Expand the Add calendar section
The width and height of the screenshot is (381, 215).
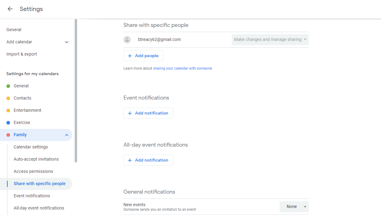[x=67, y=42]
